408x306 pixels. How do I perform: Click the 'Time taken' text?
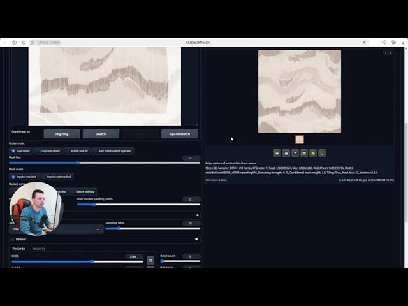coord(215,180)
